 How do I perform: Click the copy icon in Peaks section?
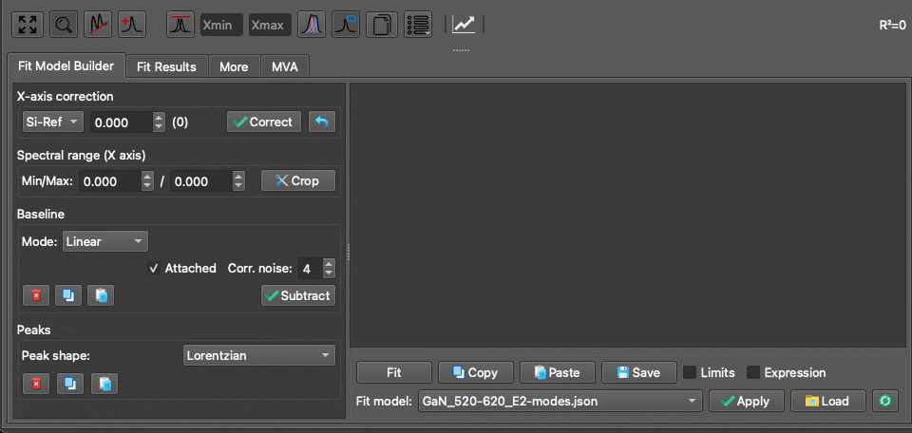tap(70, 384)
